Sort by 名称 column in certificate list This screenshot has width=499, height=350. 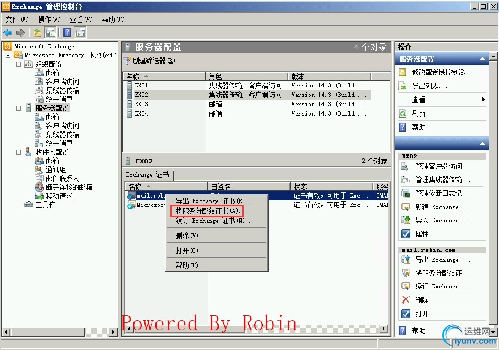point(166,187)
